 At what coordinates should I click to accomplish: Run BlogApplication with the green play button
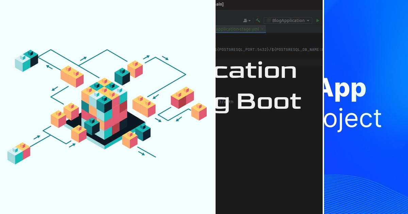coord(318,20)
